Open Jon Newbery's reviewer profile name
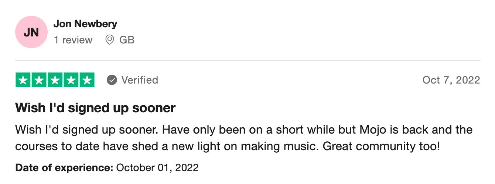The width and height of the screenshot is (495, 184). coord(85,24)
